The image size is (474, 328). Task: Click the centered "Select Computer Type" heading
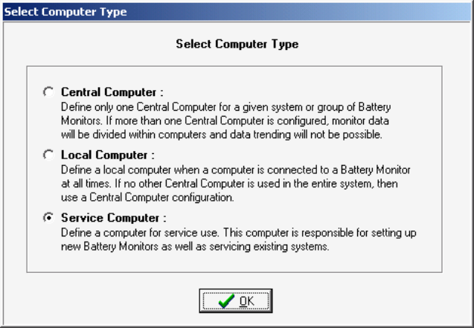[237, 45]
